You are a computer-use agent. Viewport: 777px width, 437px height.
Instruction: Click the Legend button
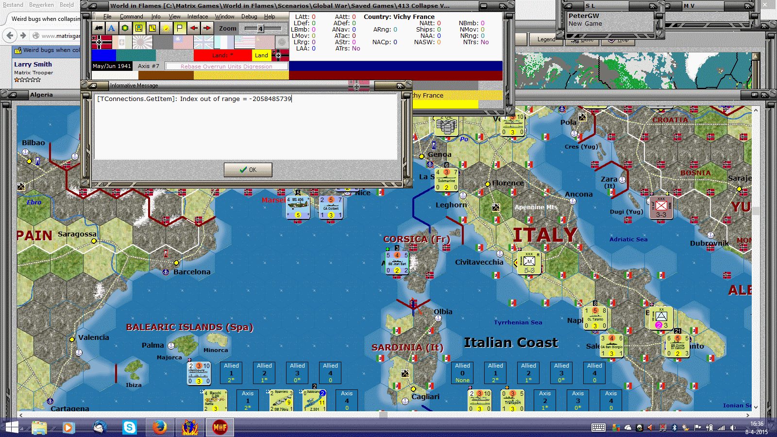click(x=546, y=39)
